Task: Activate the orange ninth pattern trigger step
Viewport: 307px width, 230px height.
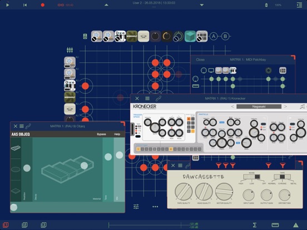Action: pos(171,149)
